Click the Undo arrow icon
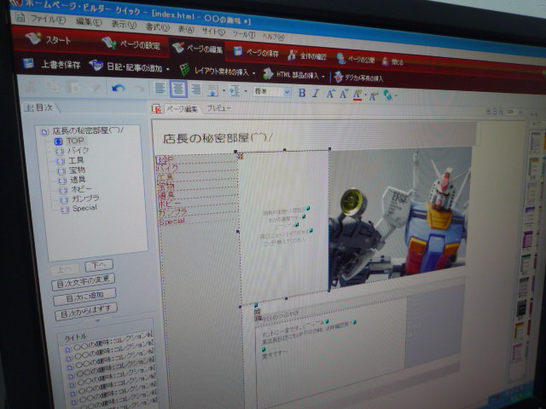 [x=119, y=89]
